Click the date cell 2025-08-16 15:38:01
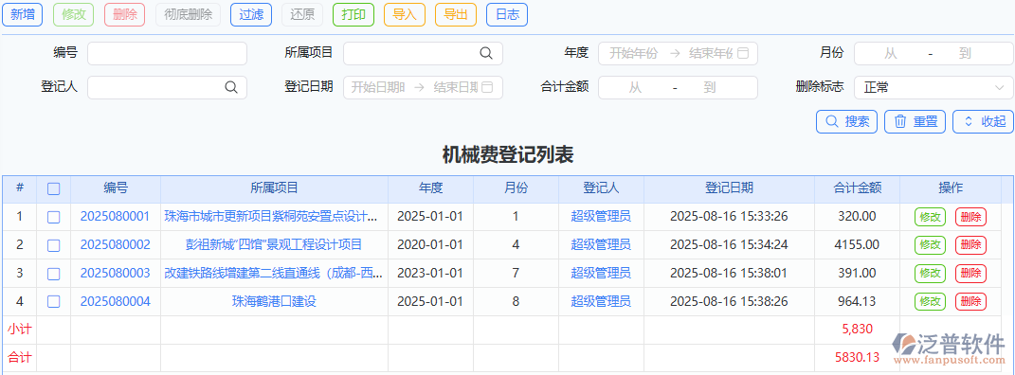Screen dimensions: 1015x375 pos(729,274)
